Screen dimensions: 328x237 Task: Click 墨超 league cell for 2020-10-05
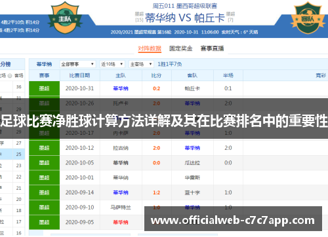coord(44,163)
